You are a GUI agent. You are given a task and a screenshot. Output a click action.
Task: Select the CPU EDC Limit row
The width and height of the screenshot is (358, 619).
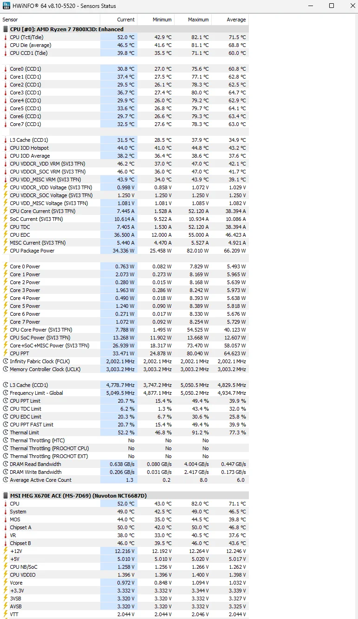pyautogui.click(x=124, y=417)
